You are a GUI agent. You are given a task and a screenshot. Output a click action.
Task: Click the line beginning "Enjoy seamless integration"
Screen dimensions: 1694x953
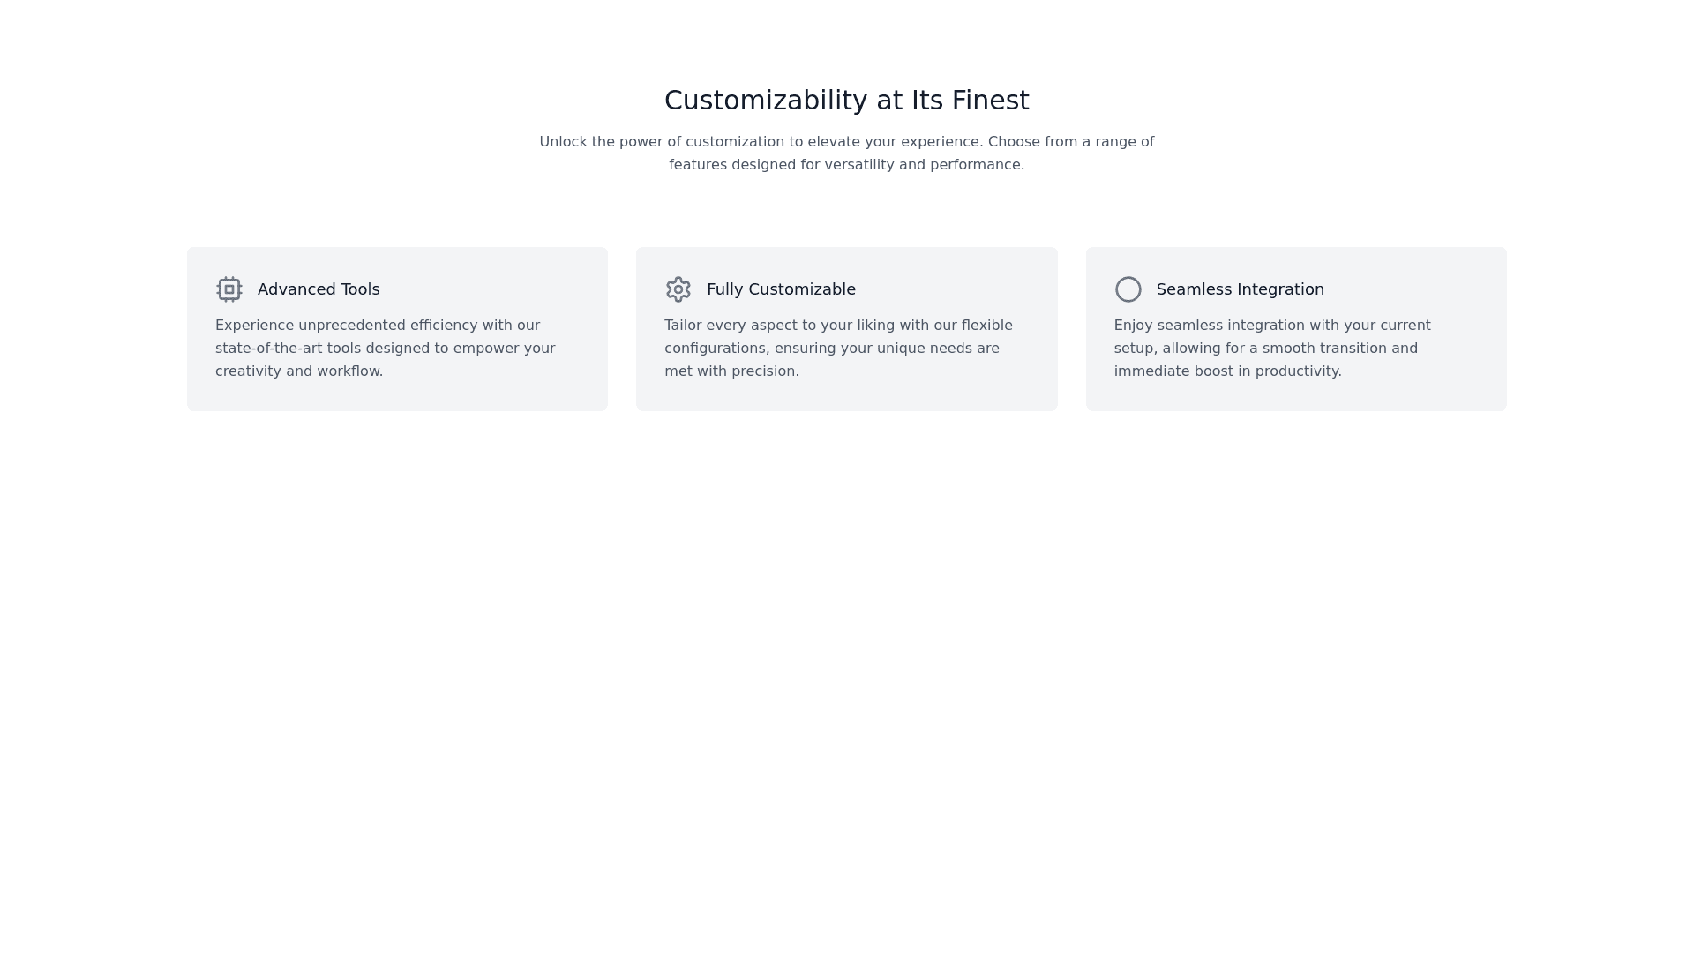coord(1271,326)
